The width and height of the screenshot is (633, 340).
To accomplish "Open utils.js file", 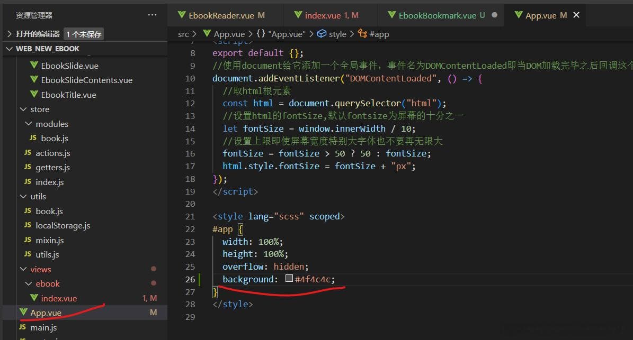I will click(47, 254).
